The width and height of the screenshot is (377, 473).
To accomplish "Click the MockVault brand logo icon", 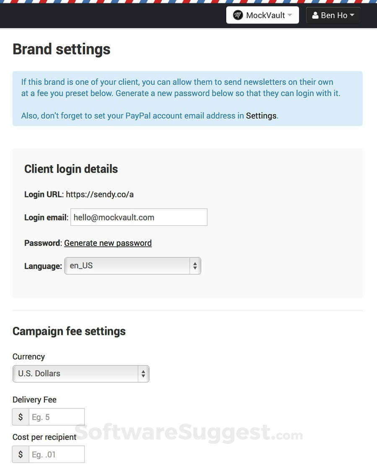I will [238, 16].
